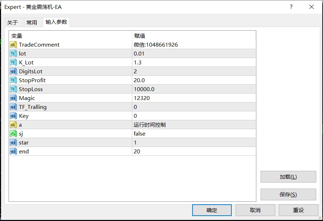Click the decimal icon beside K_Lot
Viewport: 323px width, 221px height.
pos(13,62)
